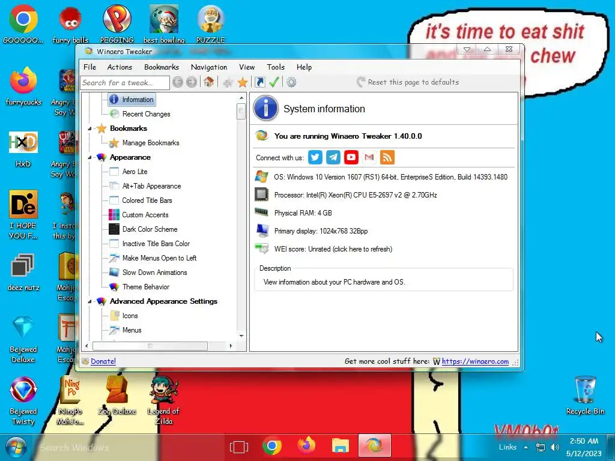Collapse the Appearance tree group
The image size is (615, 461).
89,157
